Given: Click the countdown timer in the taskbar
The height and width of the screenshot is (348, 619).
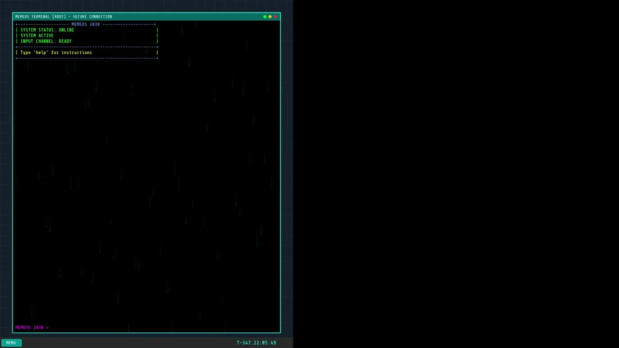Looking at the screenshot, I should click(256, 343).
